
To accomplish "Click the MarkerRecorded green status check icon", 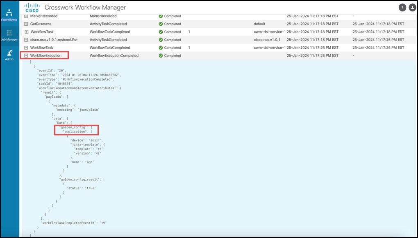I will pyautogui.click(x=161, y=16).
